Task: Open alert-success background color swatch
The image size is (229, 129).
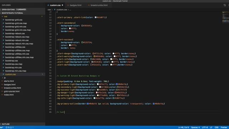Action: [82, 42]
